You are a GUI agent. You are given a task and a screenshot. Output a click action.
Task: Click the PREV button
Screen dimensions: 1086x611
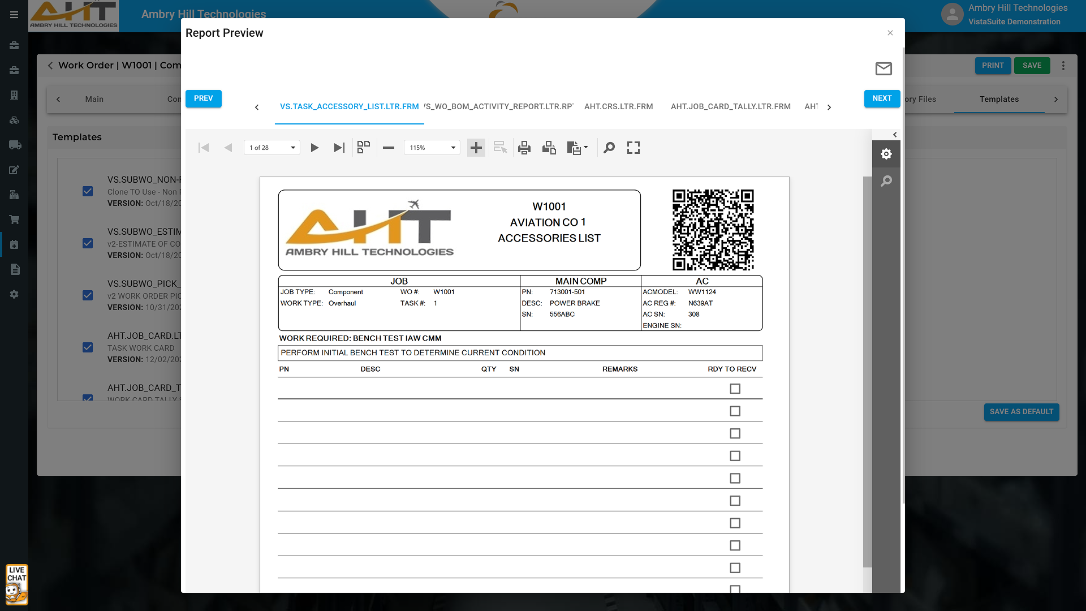coord(203,98)
